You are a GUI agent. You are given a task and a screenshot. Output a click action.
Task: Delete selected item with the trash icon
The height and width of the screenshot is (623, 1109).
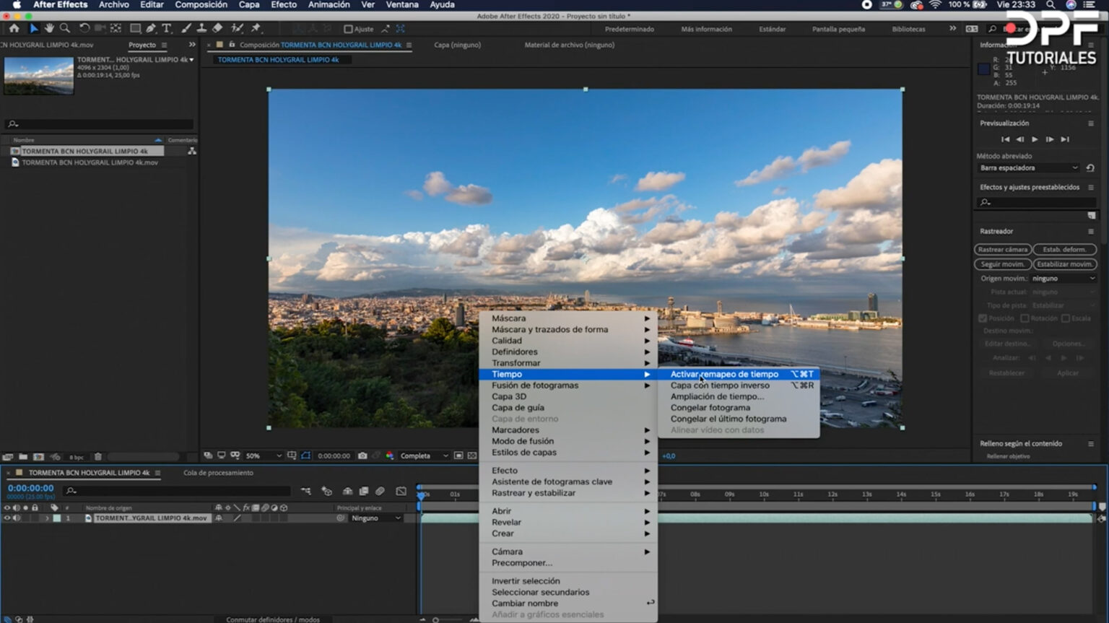98,457
